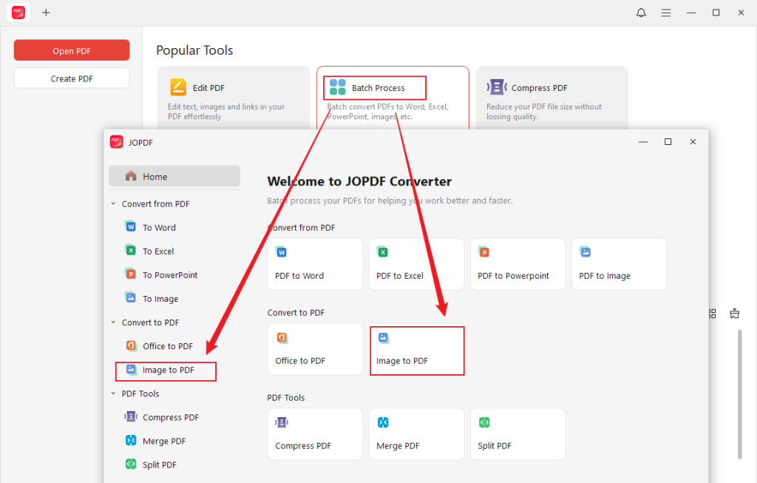Collapse the Convert to PDF section
The height and width of the screenshot is (483, 757).
pyautogui.click(x=113, y=322)
